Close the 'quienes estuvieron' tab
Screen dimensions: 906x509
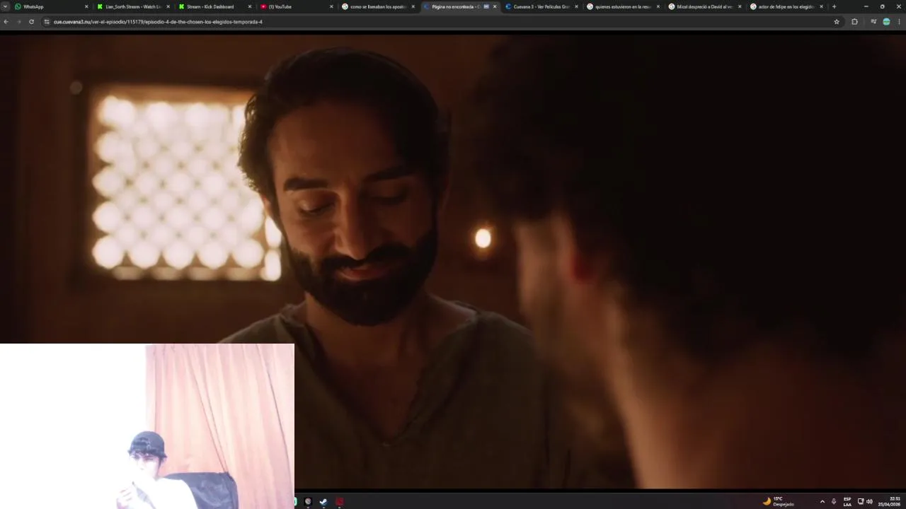click(658, 6)
